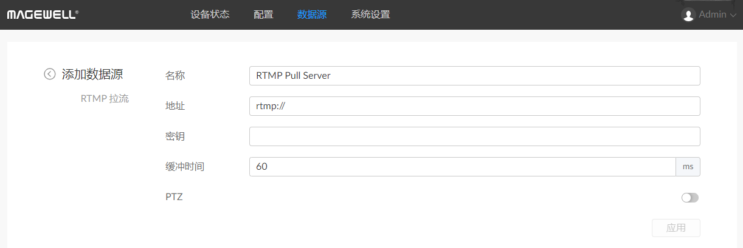Viewport: 743px width, 248px height.
Task: Click the Admin username text
Action: pos(713,15)
